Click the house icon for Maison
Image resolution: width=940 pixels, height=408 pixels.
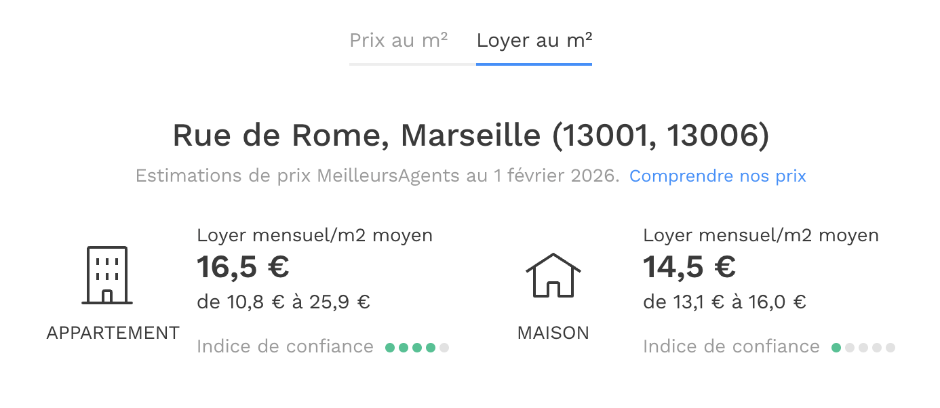point(553,275)
